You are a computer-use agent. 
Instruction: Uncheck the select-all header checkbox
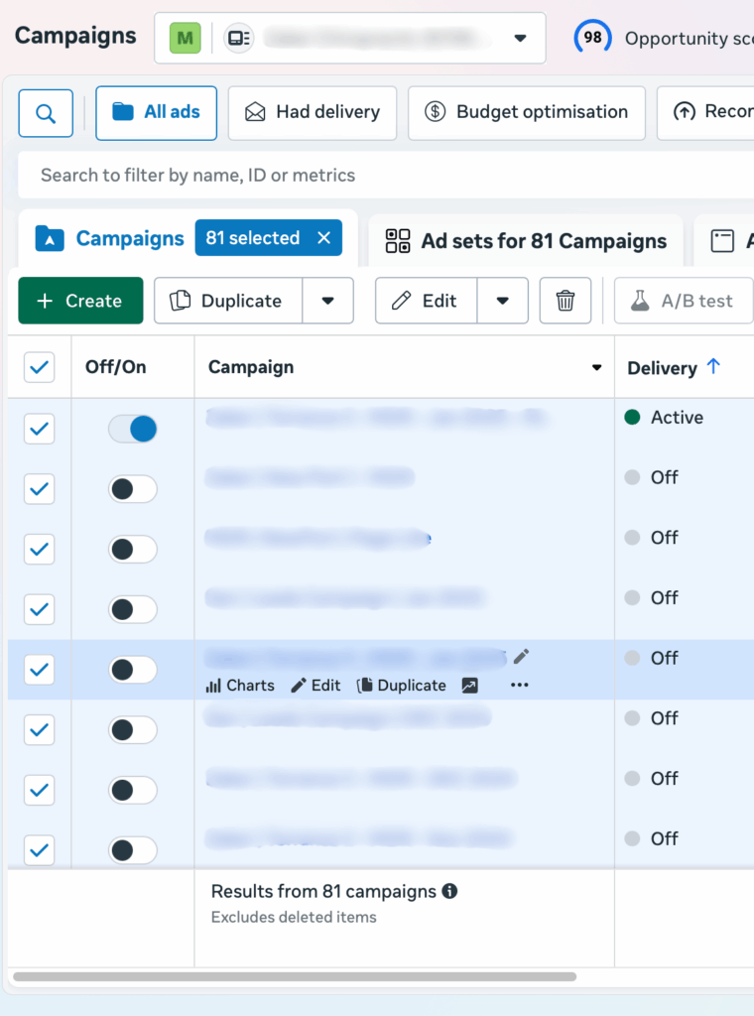point(39,367)
